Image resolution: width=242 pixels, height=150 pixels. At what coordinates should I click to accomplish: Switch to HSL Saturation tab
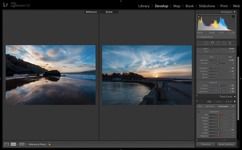pyautogui.click(x=210, y=106)
